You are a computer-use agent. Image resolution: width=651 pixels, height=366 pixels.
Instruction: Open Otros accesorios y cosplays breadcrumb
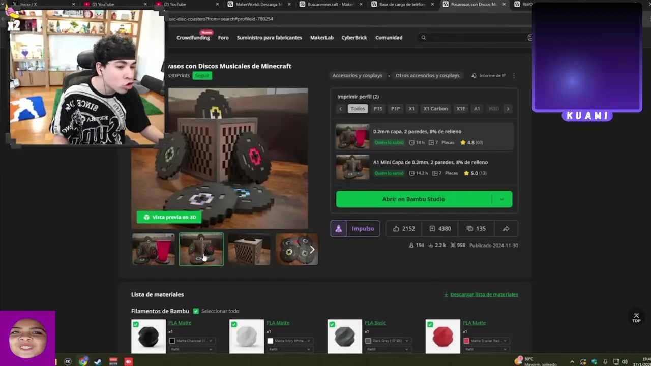click(x=427, y=76)
